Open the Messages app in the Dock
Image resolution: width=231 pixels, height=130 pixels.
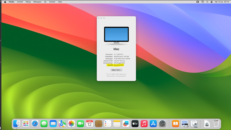click(x=44, y=124)
